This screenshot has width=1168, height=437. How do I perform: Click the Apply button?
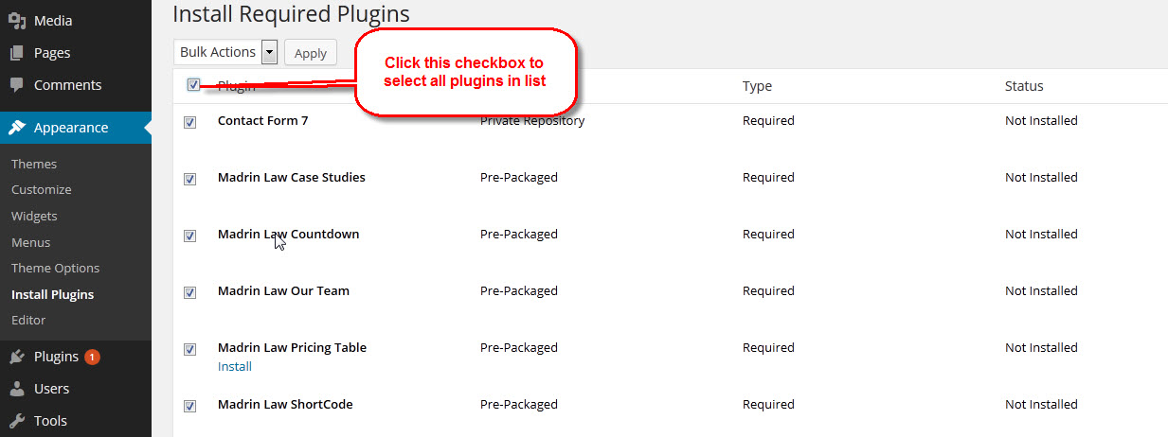(311, 53)
